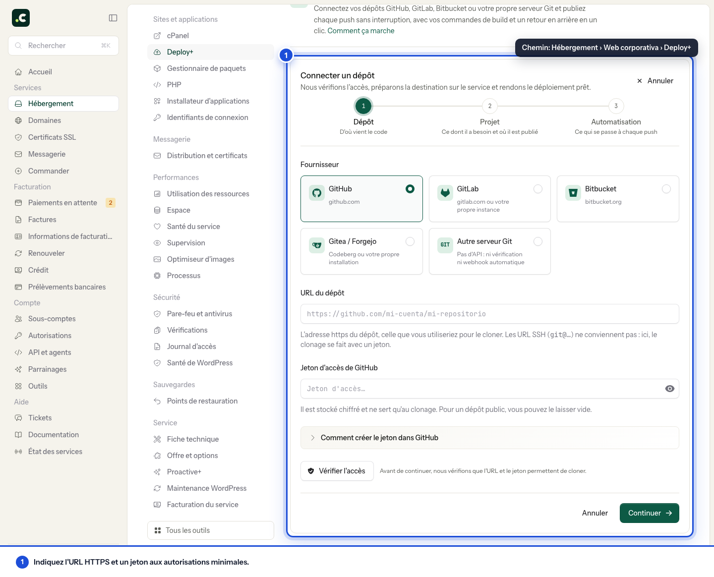Open Deploy+ in the tools menu
This screenshot has width=714, height=577.
coord(211,52)
